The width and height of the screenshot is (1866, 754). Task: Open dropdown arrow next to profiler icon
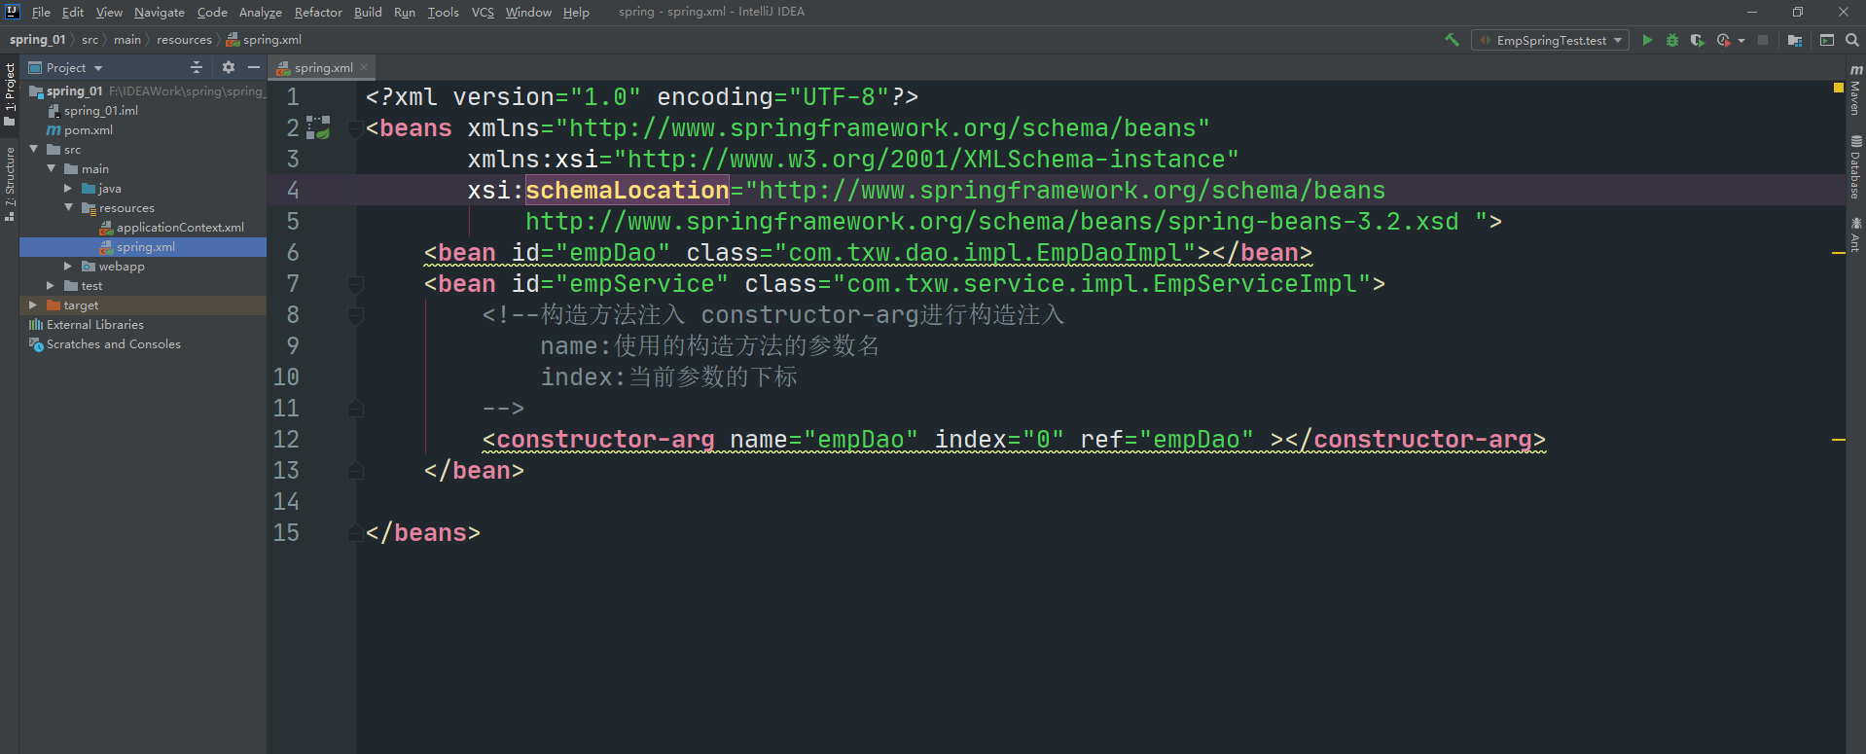(x=1740, y=41)
